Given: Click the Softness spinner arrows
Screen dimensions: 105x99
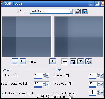Looking at the screenshot, I should point(44,75).
